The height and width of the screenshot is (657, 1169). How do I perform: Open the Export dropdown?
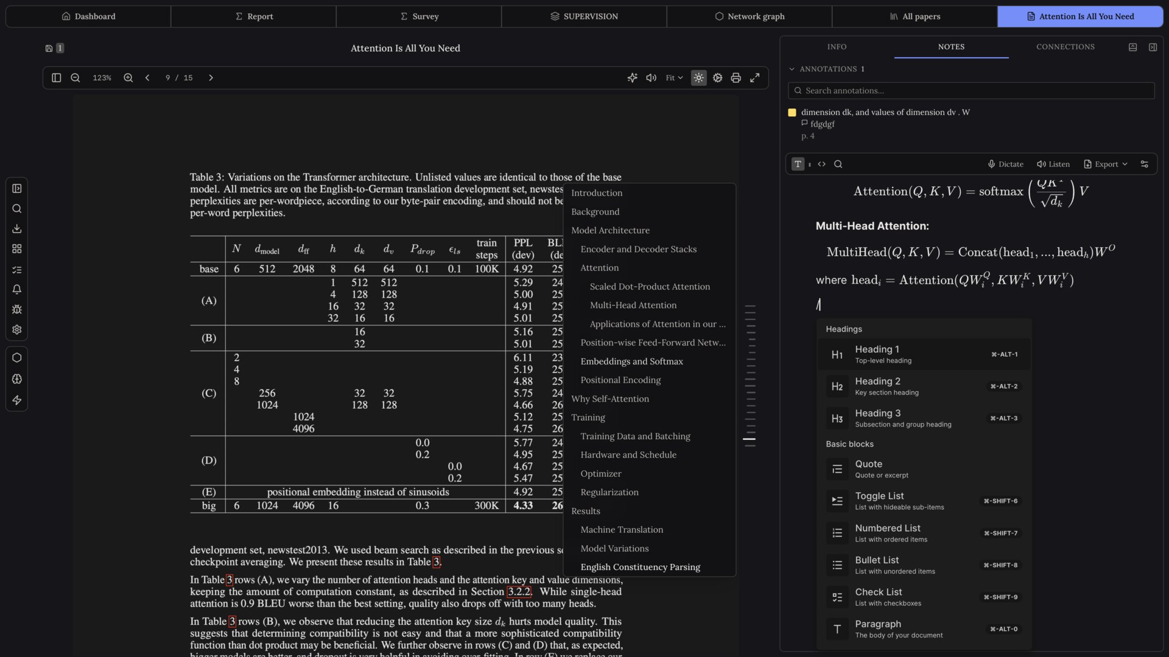(x=1106, y=164)
